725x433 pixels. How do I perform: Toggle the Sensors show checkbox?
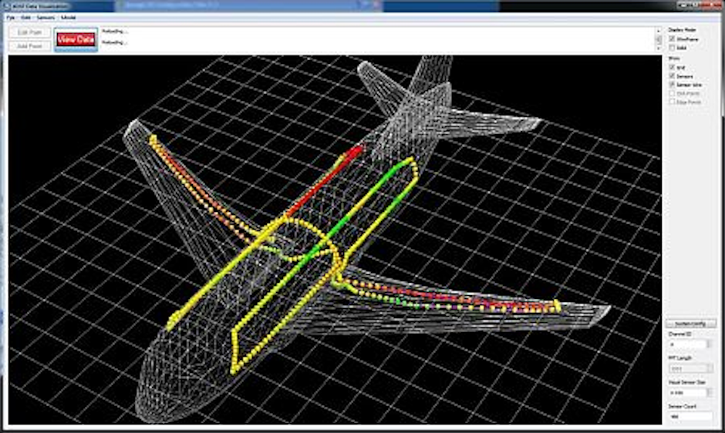tap(672, 76)
